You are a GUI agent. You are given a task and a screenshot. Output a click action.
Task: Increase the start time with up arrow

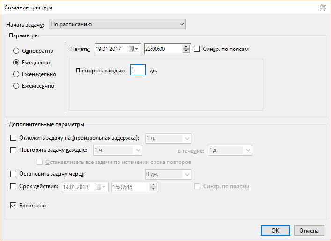click(x=186, y=47)
